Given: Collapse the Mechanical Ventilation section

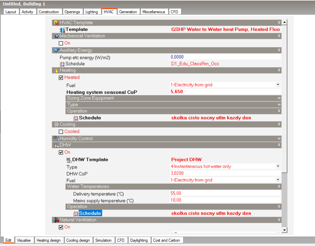Looking at the screenshot, I should (x=279, y=36).
